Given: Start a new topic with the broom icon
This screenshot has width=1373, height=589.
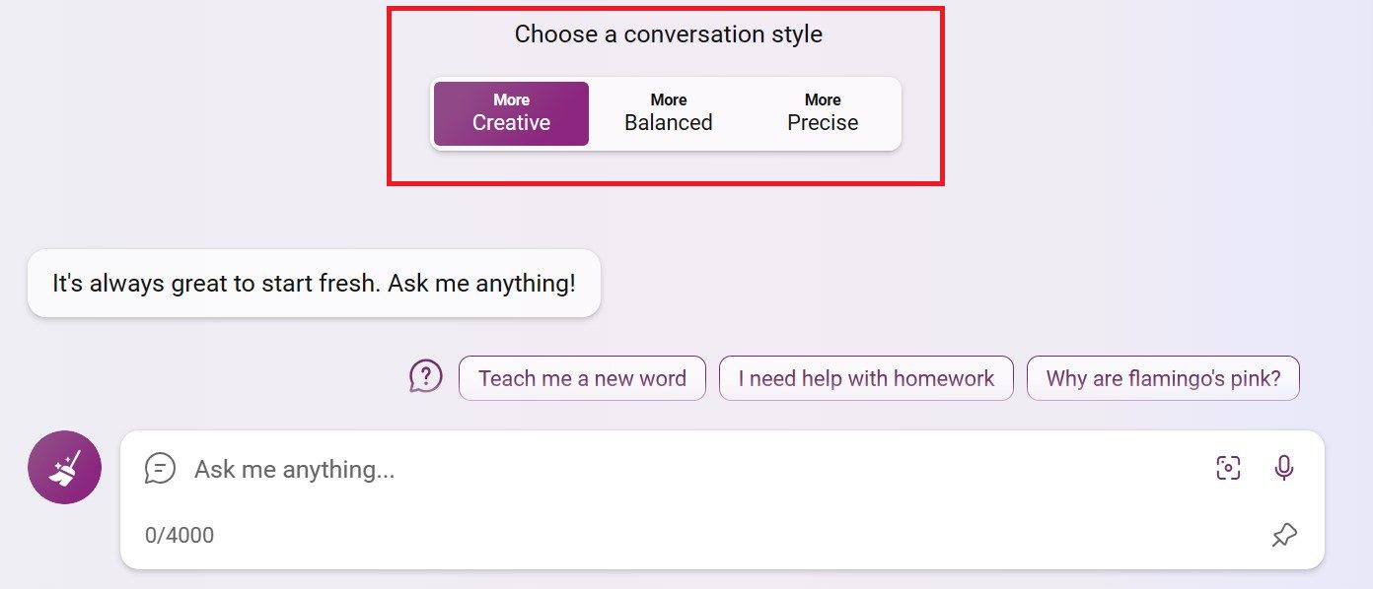Looking at the screenshot, I should [x=63, y=467].
